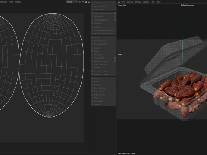Screen dimensions: 207x155
Task: Start Interactive Mapping
Action: click(x=103, y=30)
